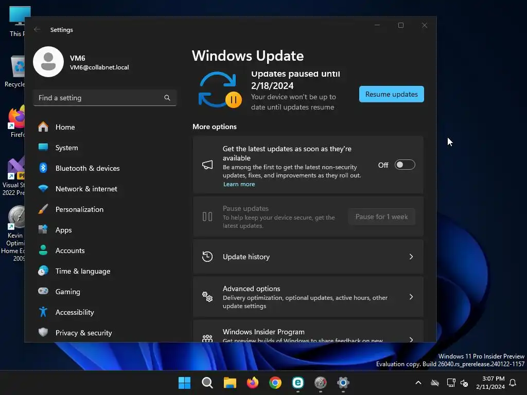The width and height of the screenshot is (527, 395).
Task: Click the Network wifi icon in sidebar
Action: (x=43, y=189)
